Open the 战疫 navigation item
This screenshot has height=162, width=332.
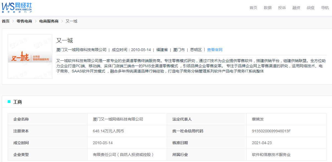(x=311, y=8)
